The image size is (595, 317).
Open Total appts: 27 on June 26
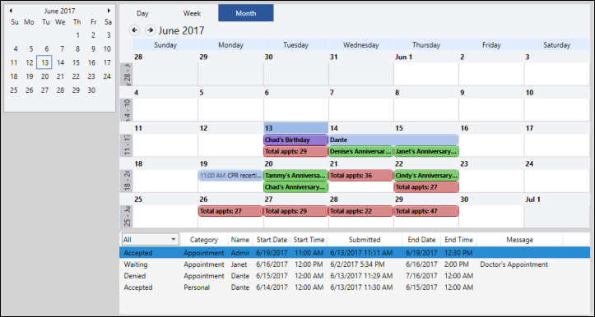(x=230, y=211)
